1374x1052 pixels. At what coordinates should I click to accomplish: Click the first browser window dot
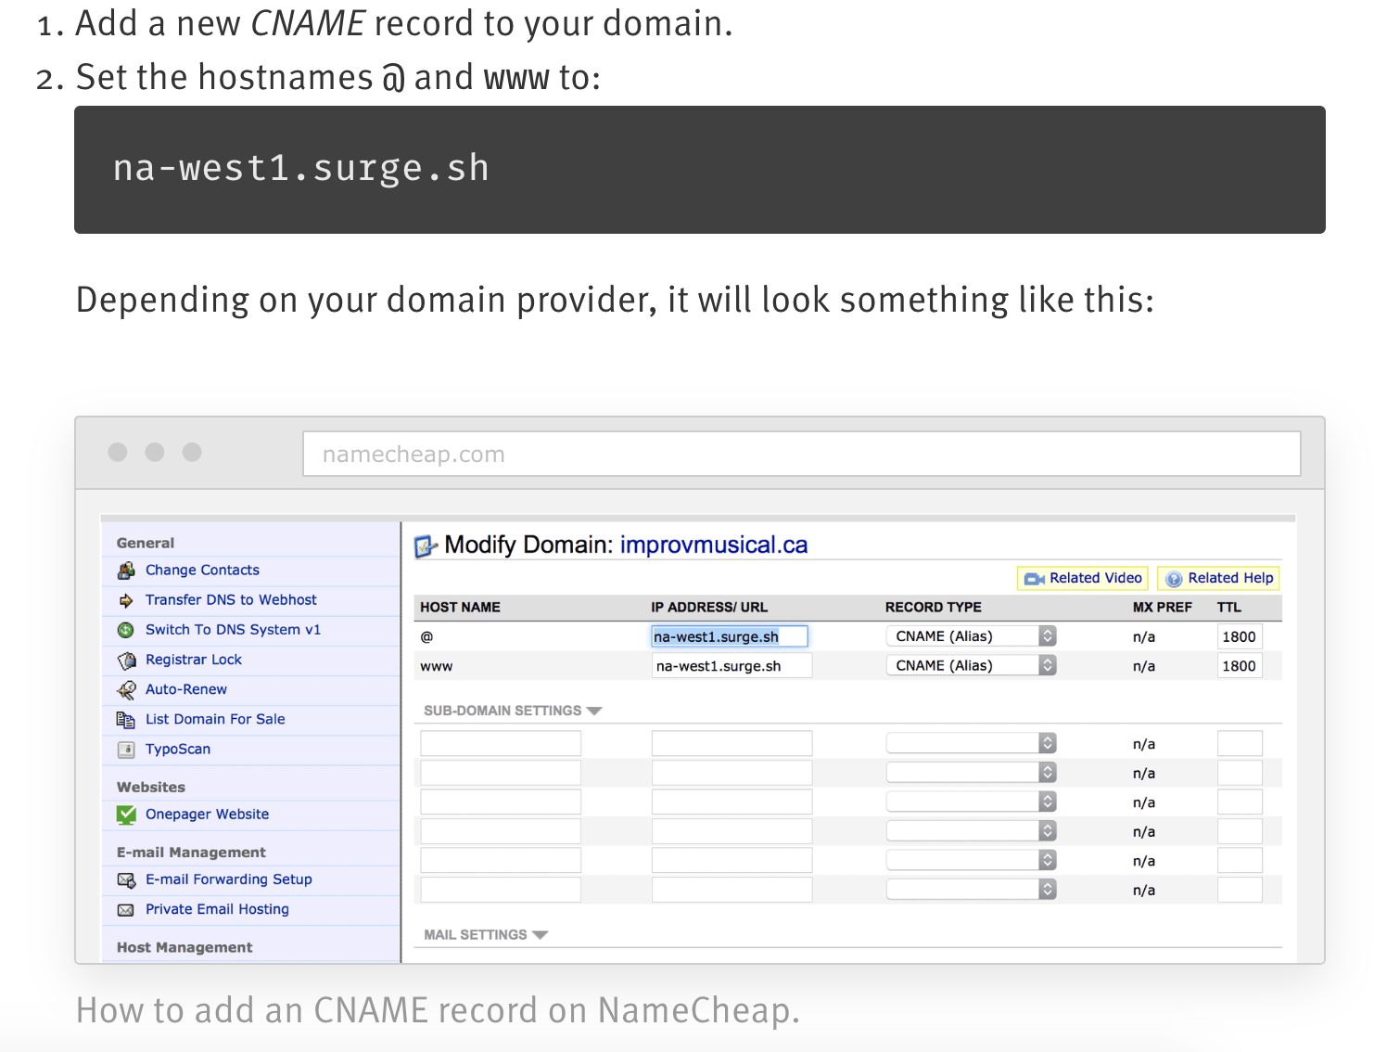118,452
